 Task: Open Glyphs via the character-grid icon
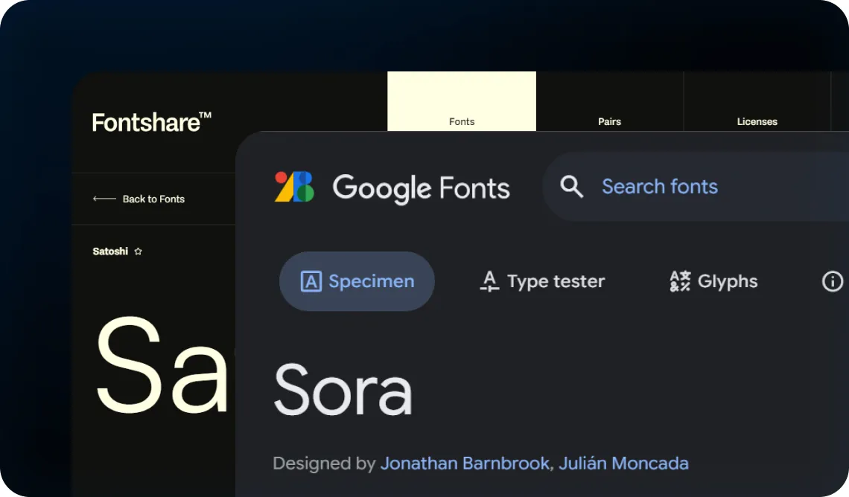coord(678,281)
